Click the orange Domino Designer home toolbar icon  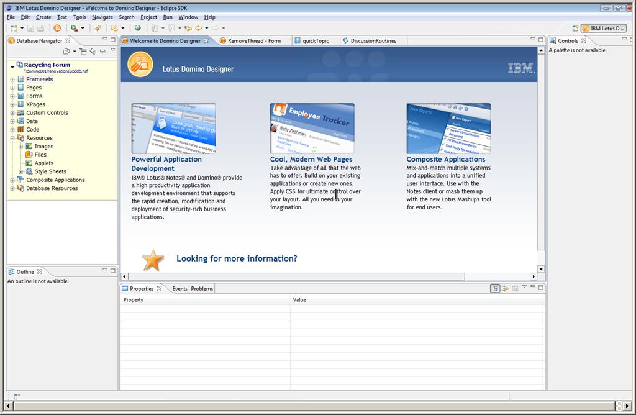pyautogui.click(x=57, y=28)
